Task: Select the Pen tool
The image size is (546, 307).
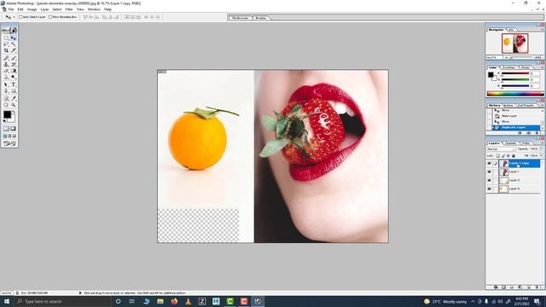Action: tap(6, 91)
